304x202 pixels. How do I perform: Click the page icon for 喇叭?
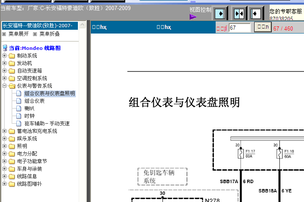tap(19, 109)
